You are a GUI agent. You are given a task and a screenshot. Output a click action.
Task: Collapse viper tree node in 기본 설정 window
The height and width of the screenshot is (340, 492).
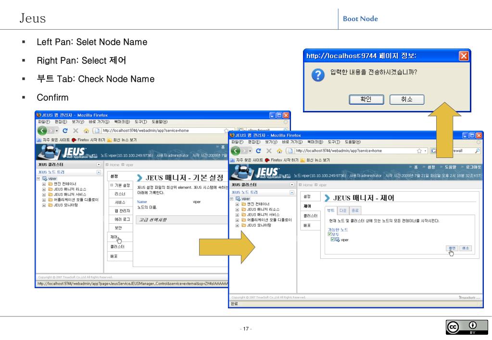point(38,179)
